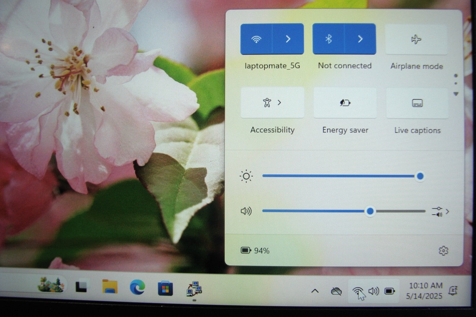
Task: Enable Airplane mode
Action: point(416,40)
